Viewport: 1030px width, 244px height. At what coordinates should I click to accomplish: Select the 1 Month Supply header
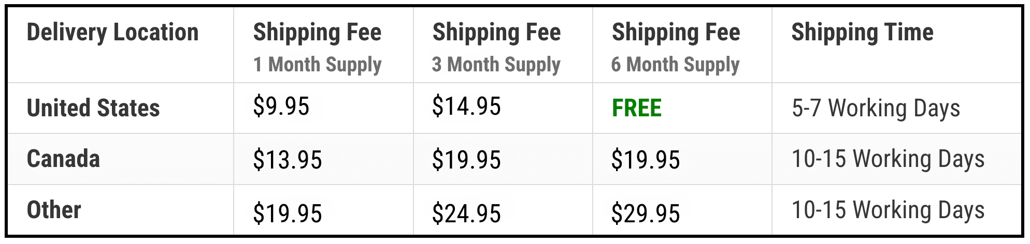317,65
